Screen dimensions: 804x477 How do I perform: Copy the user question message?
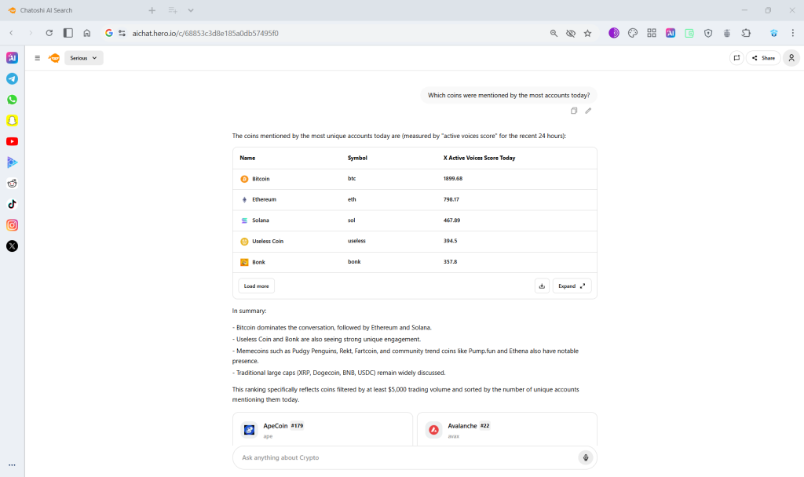click(574, 111)
